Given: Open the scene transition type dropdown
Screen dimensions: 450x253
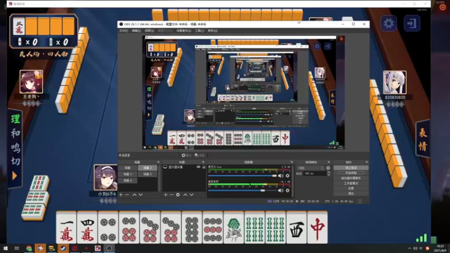Looking at the screenshot, I should [311, 168].
